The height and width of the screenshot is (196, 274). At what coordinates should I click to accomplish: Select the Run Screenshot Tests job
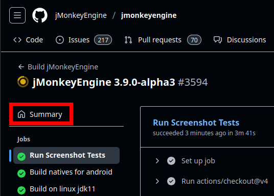[x=66, y=155]
